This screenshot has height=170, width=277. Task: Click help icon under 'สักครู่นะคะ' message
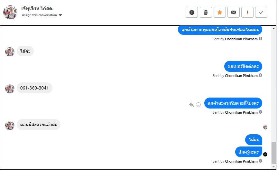pos(261,161)
